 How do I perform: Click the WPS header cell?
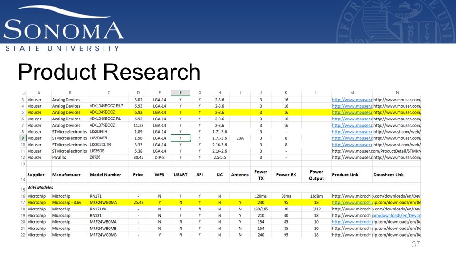pyautogui.click(x=160, y=175)
